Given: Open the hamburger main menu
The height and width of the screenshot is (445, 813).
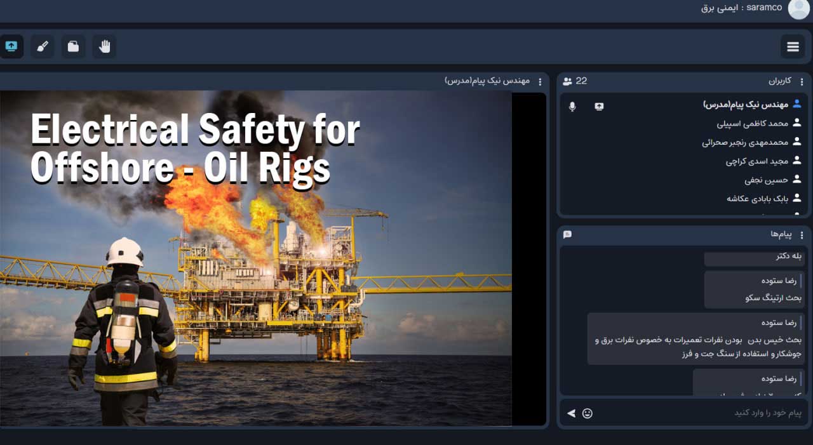Looking at the screenshot, I should click(793, 46).
